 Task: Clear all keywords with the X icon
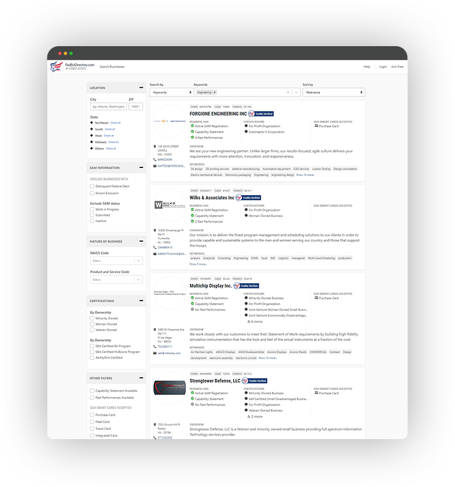[288, 92]
